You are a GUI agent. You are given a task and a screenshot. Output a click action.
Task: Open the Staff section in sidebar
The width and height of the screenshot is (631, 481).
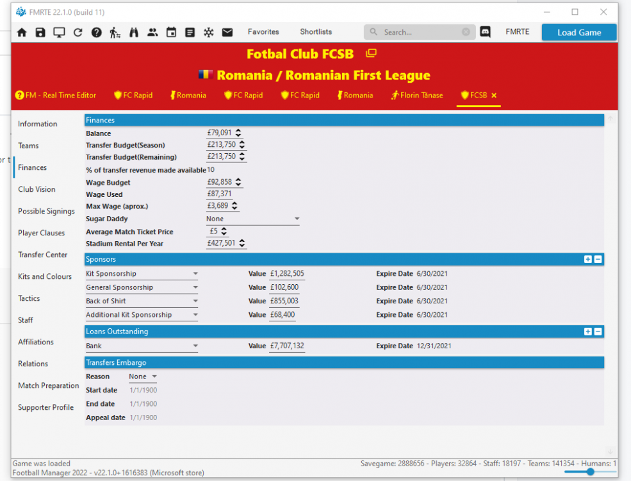[x=26, y=320]
